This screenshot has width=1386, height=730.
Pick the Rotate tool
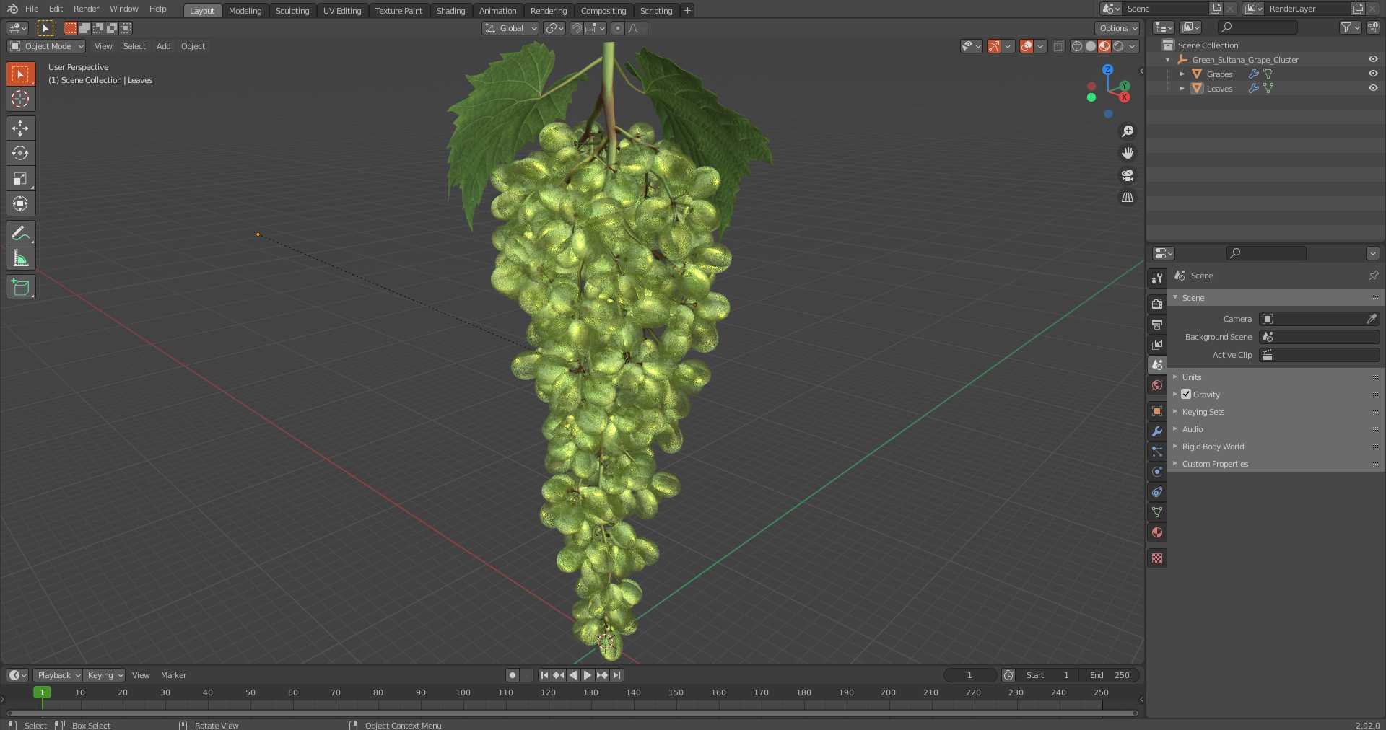click(x=20, y=153)
